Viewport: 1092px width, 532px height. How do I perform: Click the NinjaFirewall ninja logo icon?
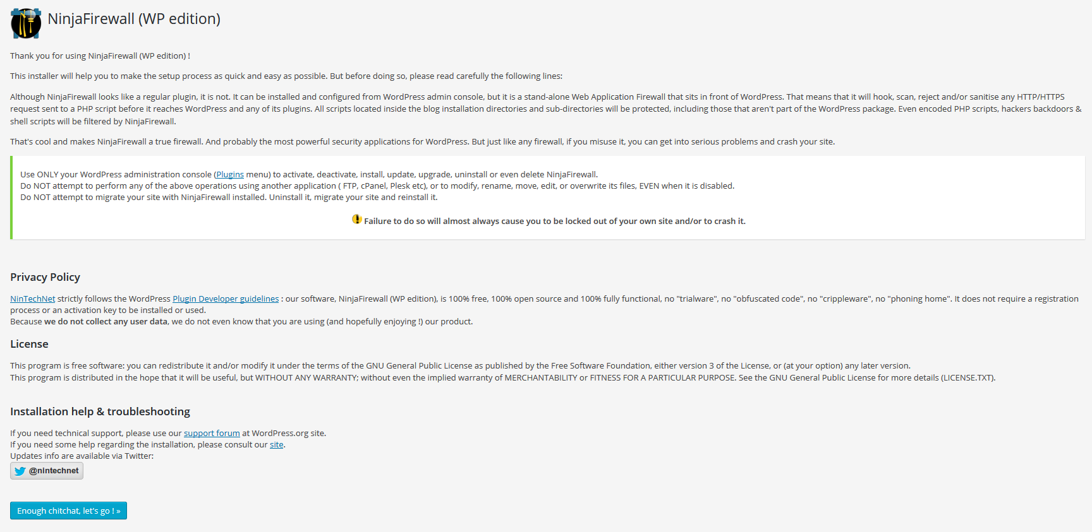[26, 23]
